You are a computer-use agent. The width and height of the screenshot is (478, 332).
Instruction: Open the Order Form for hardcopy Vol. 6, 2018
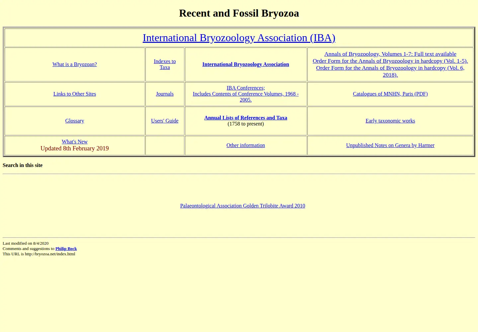coord(390,71)
